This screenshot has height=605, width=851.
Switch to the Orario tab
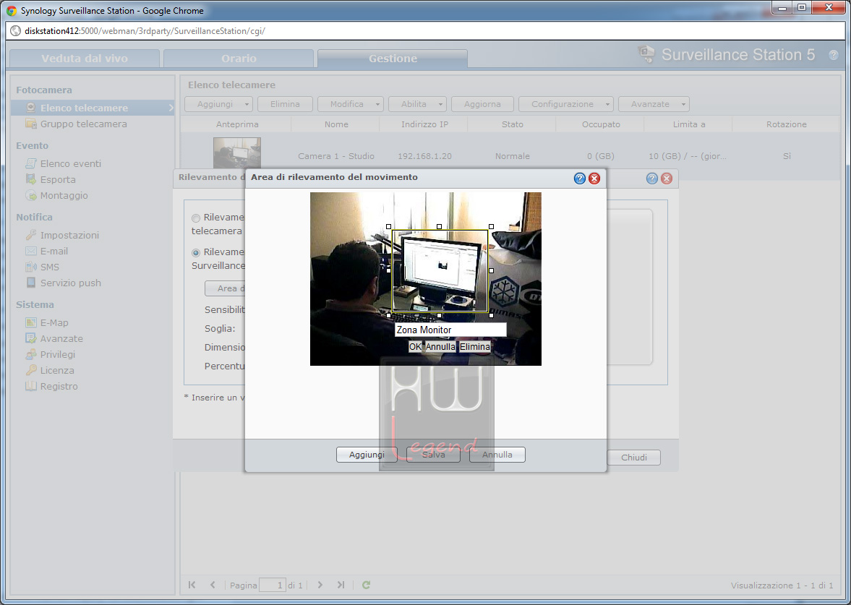(239, 59)
